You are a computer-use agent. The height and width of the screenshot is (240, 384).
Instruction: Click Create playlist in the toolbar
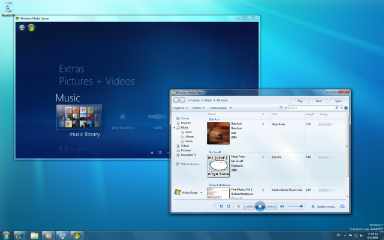point(218,108)
